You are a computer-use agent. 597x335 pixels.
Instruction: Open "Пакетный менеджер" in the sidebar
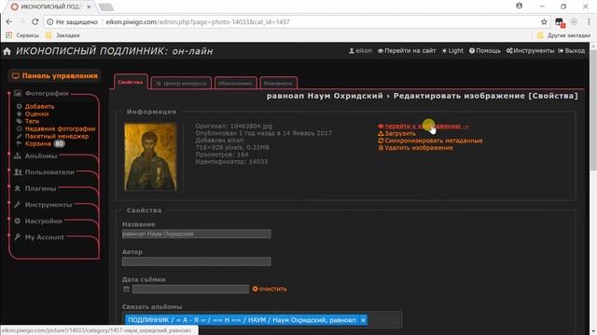[56, 136]
